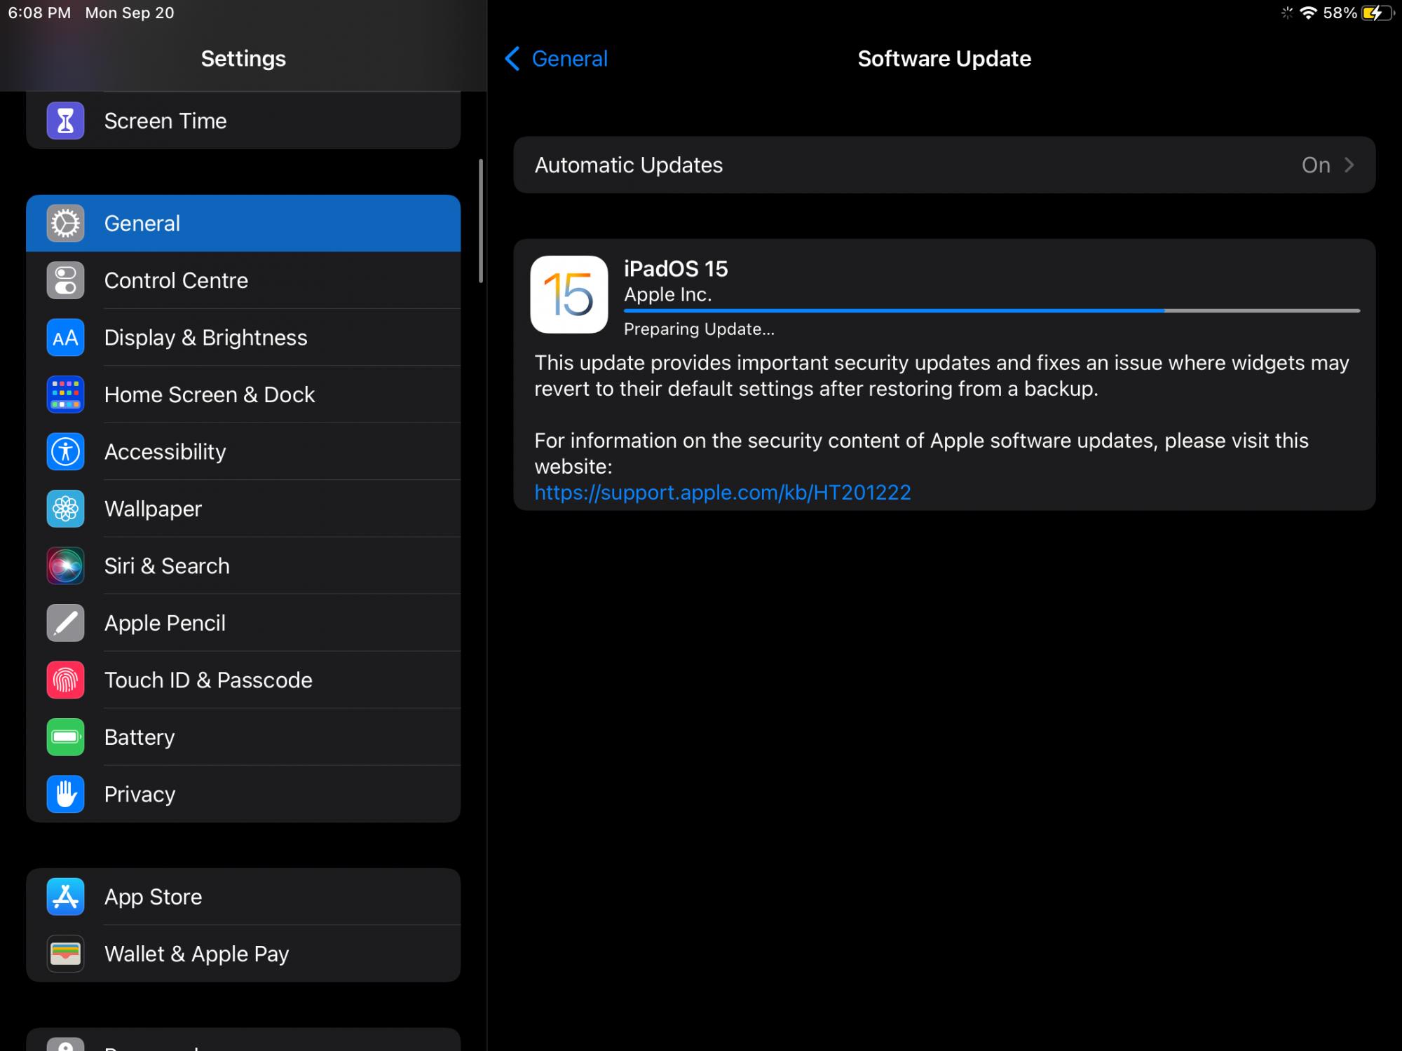Open Automatic Updates settings row
1402x1051 pixels.
(944, 165)
